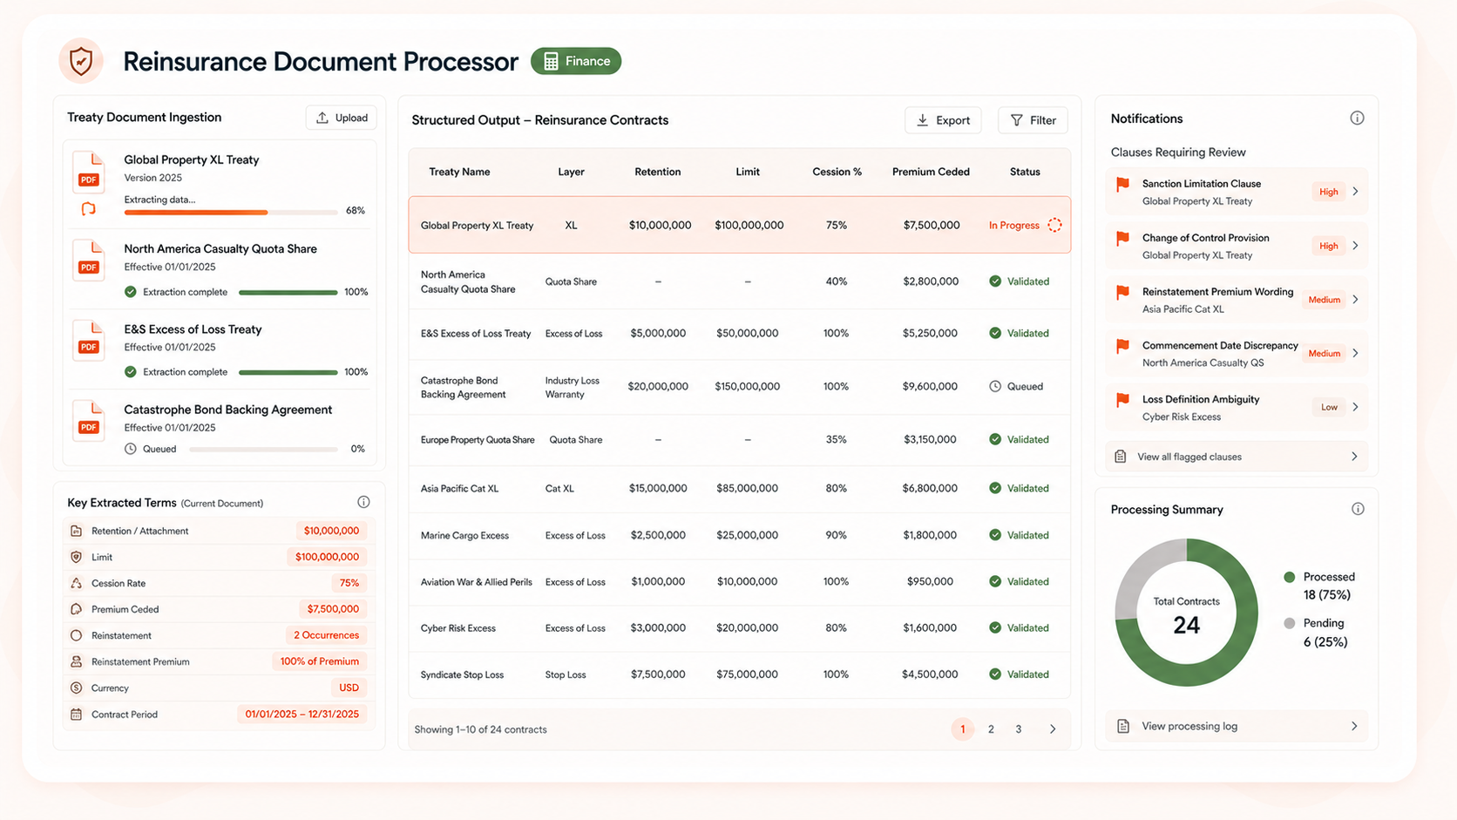Click the Currency dollar icon

(77, 688)
